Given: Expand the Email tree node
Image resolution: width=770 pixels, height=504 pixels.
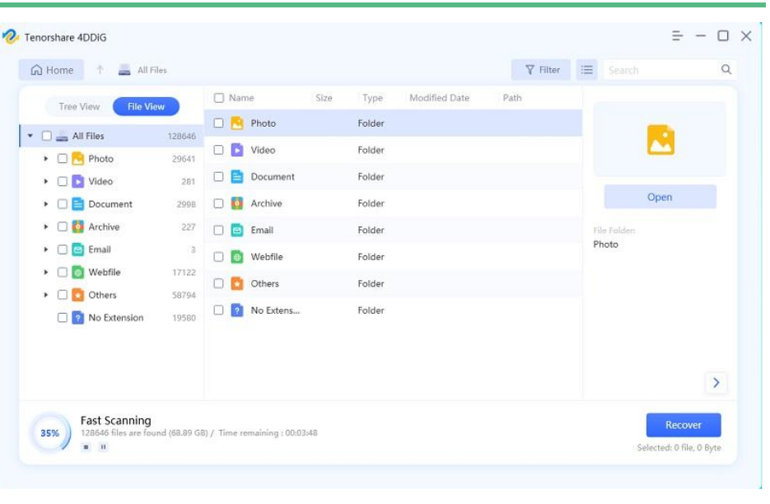Looking at the screenshot, I should (45, 250).
